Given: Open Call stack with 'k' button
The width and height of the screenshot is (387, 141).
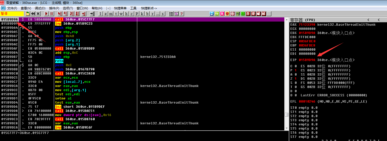Looking at the screenshot, I should point(142,14).
